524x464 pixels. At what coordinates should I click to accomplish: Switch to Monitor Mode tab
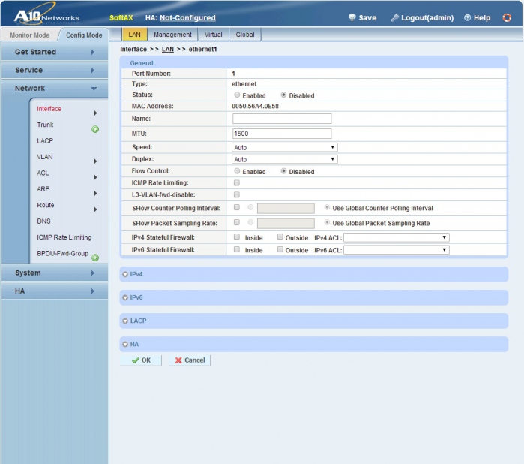point(29,35)
